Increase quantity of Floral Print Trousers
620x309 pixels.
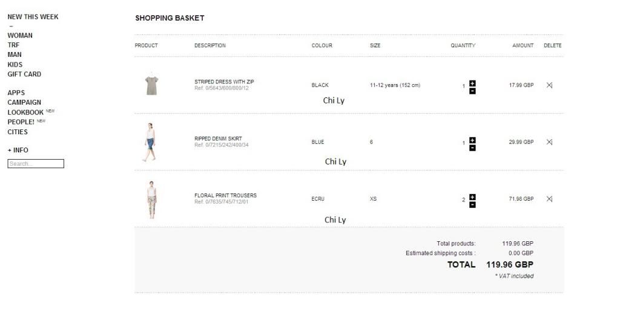(472, 197)
